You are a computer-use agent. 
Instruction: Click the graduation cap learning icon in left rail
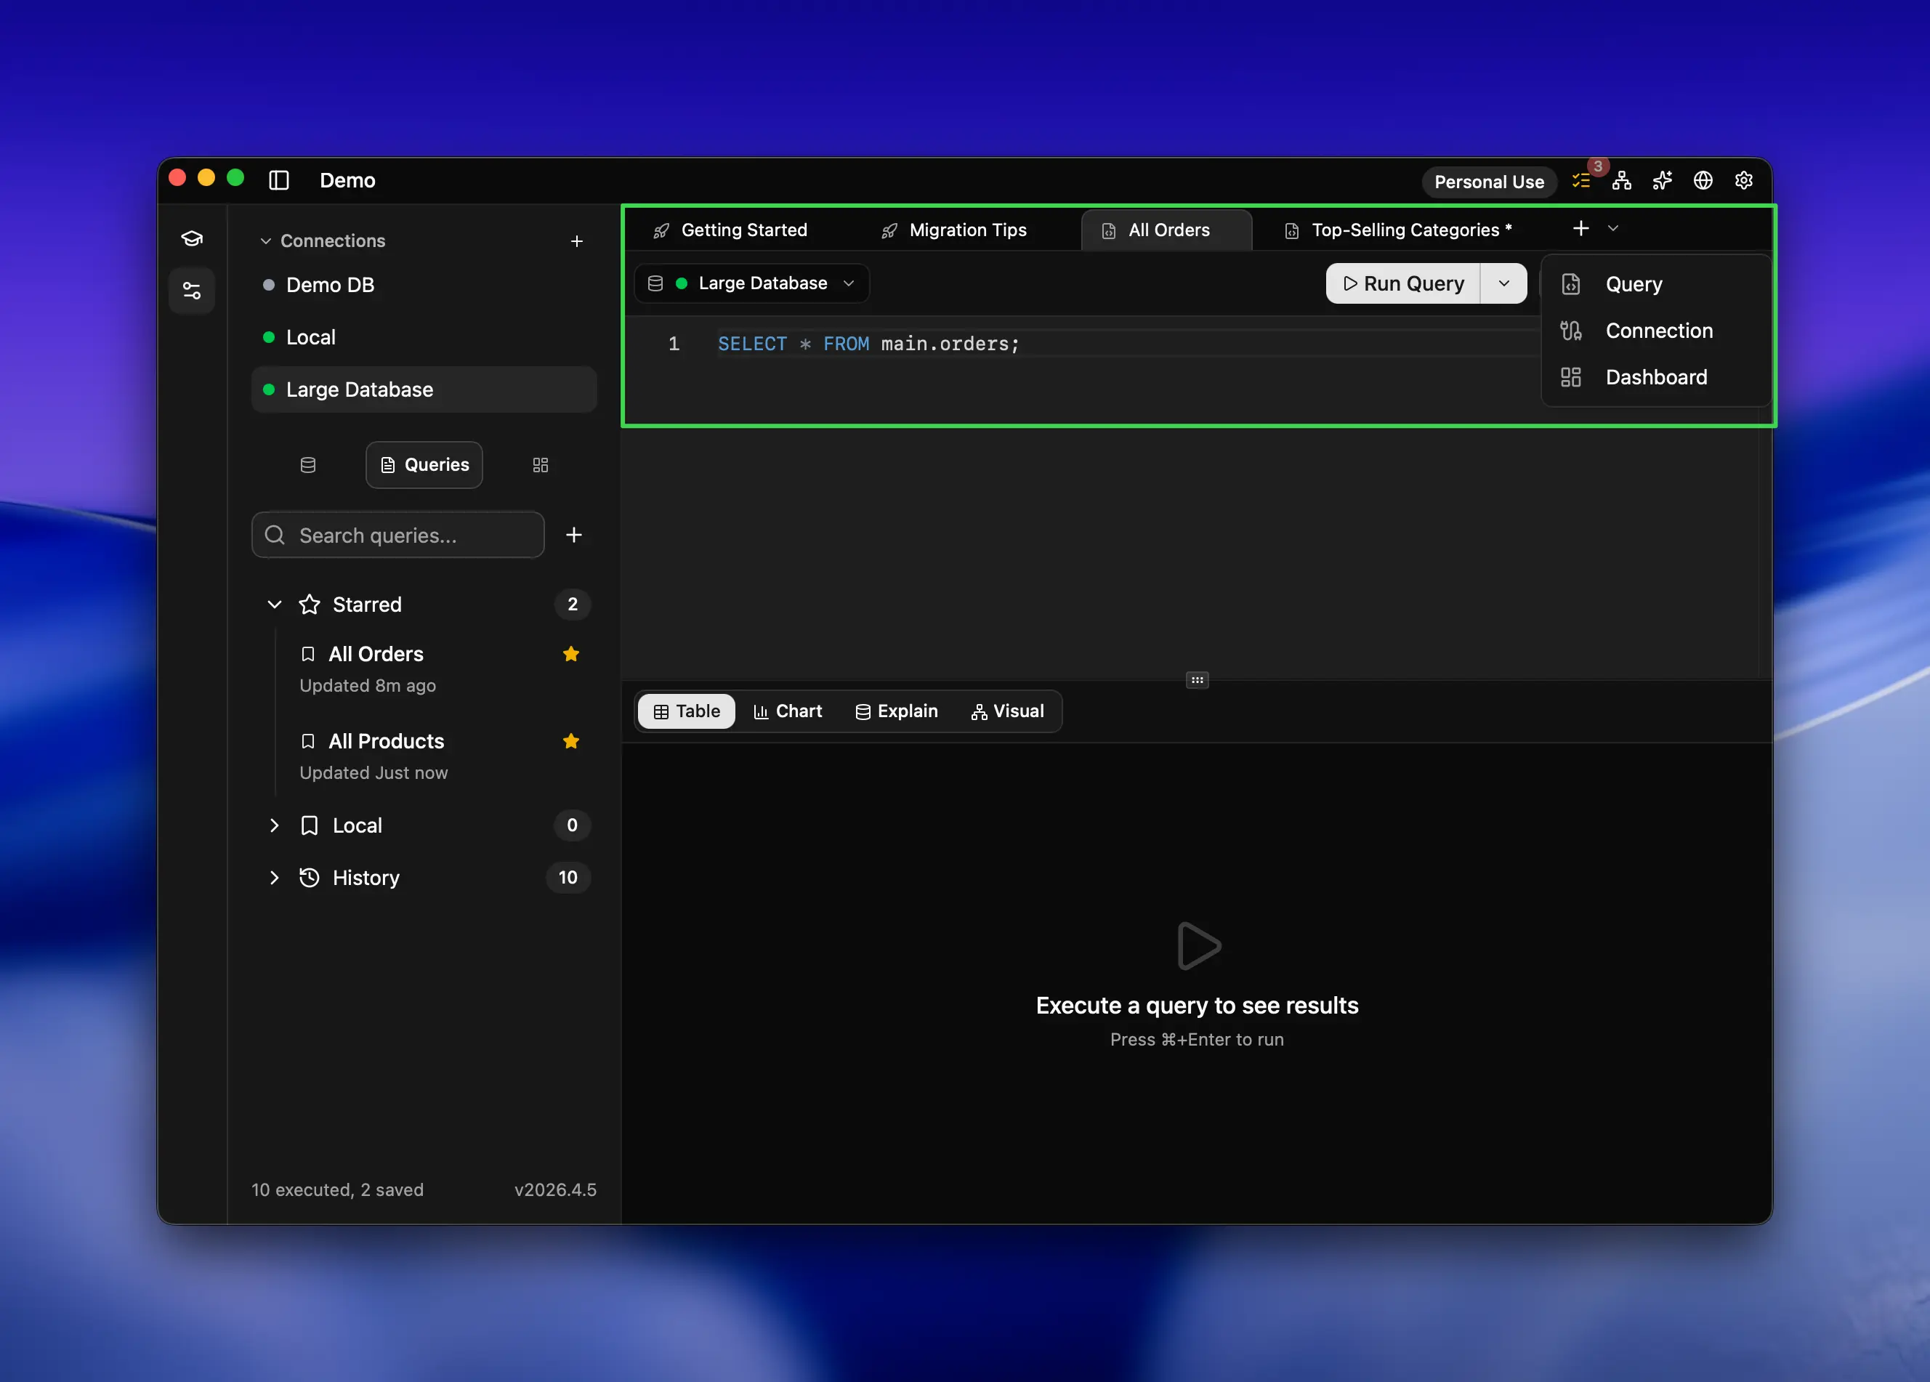pyautogui.click(x=191, y=238)
